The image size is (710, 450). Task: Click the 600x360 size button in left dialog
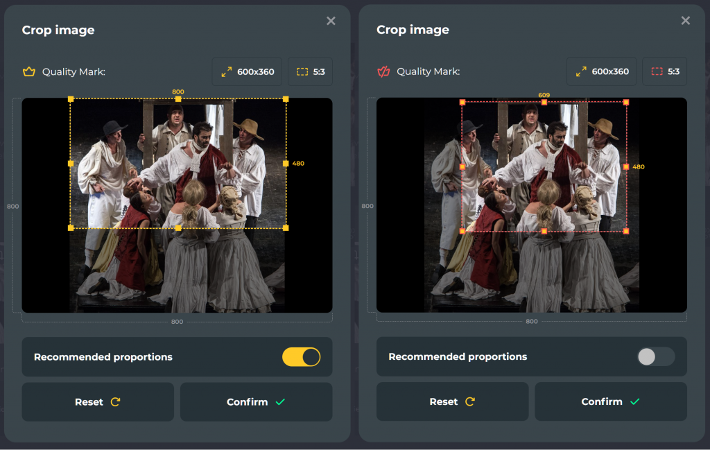(x=248, y=71)
